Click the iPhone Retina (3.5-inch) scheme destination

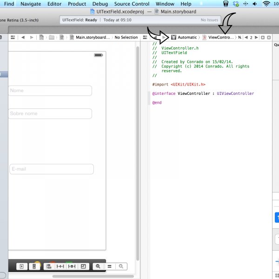click(19, 20)
